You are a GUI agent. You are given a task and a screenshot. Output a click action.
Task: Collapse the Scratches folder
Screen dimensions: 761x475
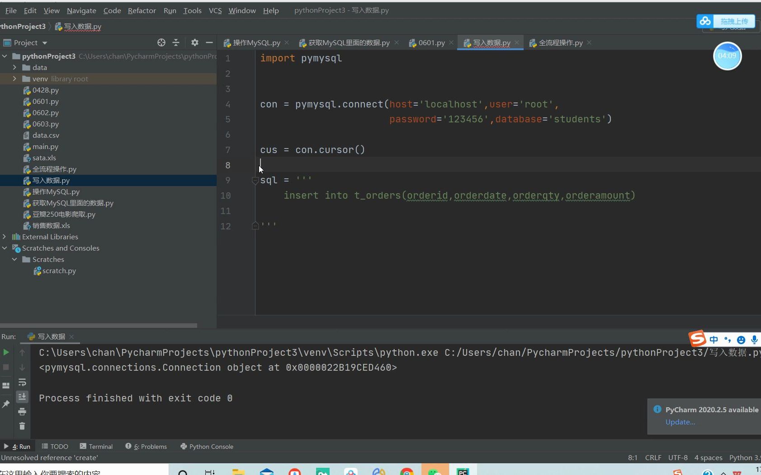tap(15, 259)
